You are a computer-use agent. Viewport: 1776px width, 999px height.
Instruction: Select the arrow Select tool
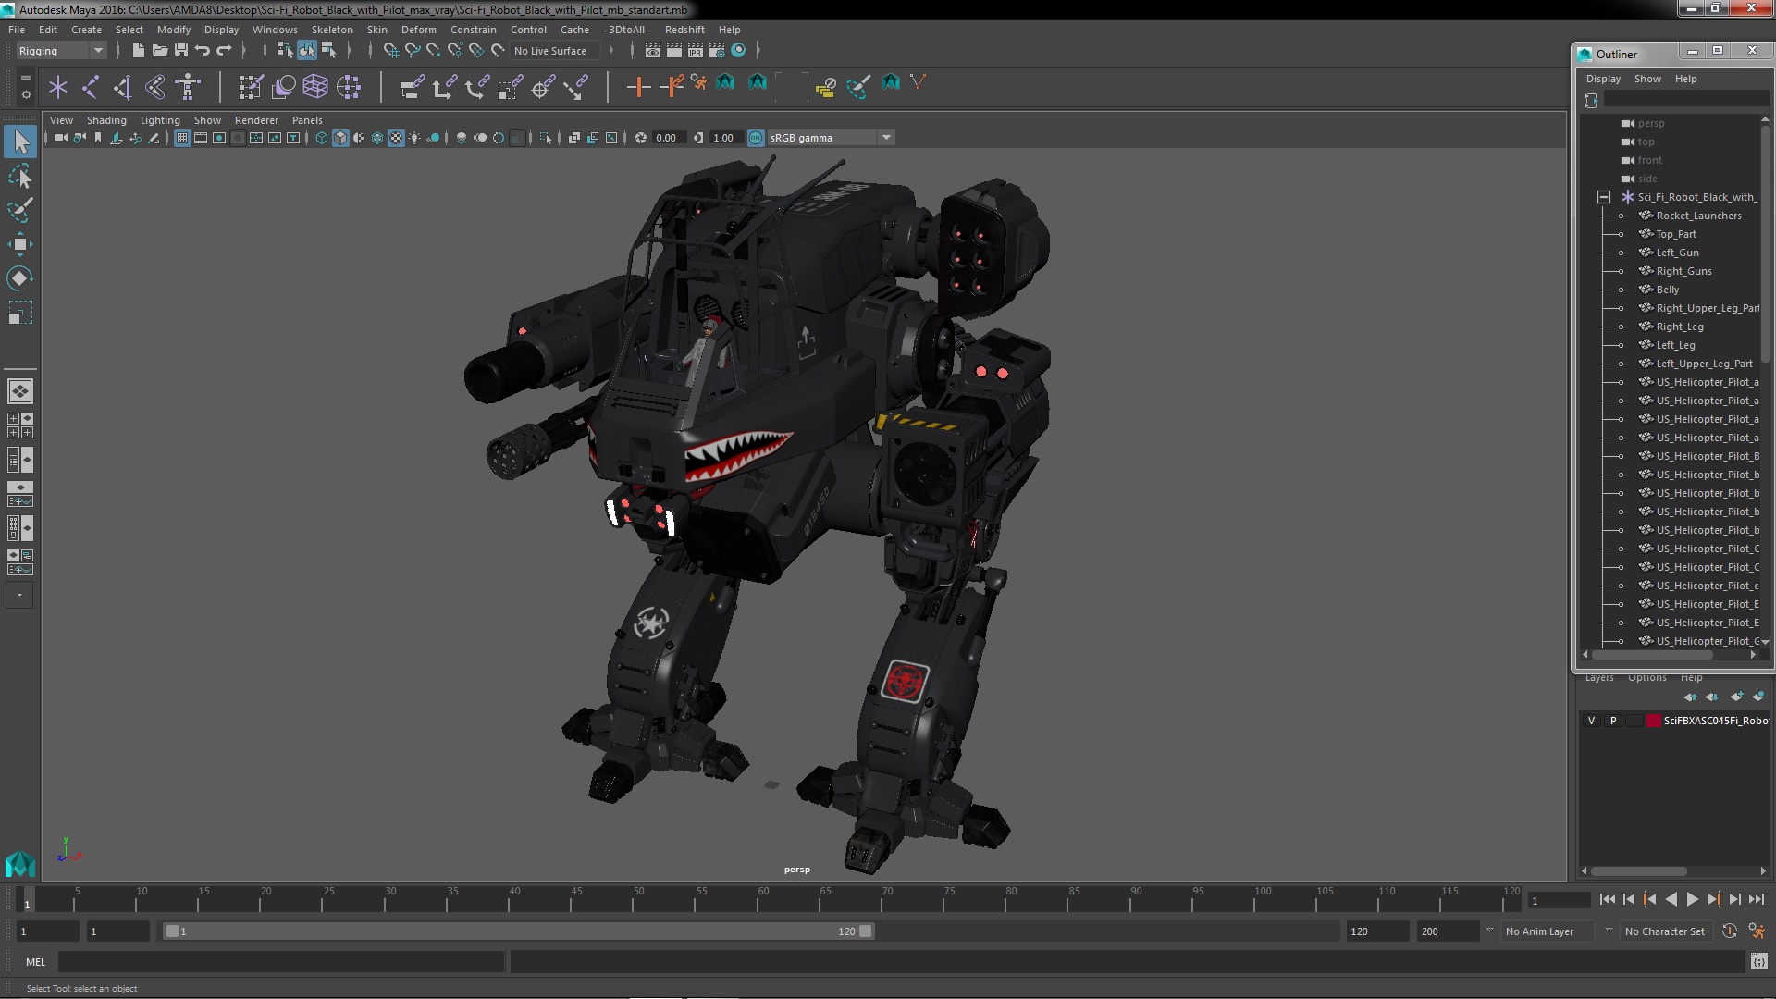click(x=20, y=142)
